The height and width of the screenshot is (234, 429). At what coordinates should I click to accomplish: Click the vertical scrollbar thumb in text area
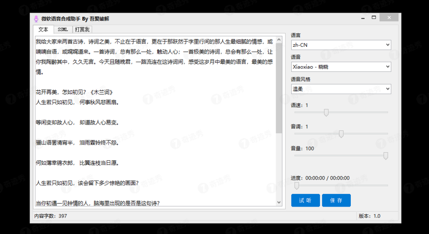[279, 88]
